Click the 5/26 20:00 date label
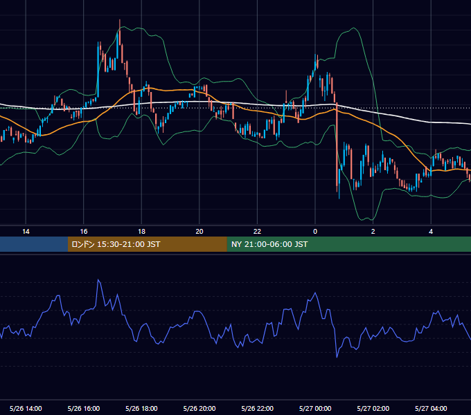 tap(199, 408)
